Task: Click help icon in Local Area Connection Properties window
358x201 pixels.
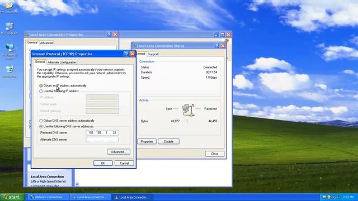Action: [109, 35]
